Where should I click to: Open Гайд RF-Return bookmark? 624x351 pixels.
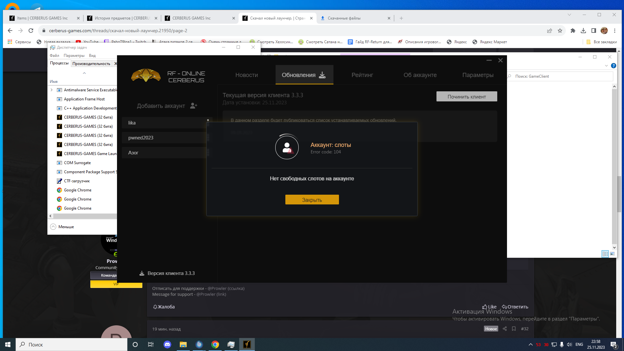(370, 42)
